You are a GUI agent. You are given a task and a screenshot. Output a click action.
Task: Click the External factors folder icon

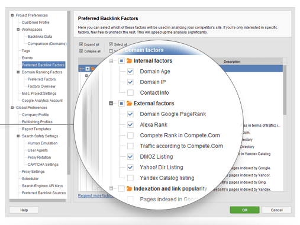click(x=129, y=103)
